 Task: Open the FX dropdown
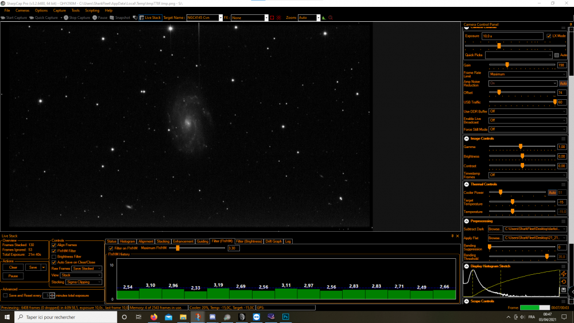[266, 18]
